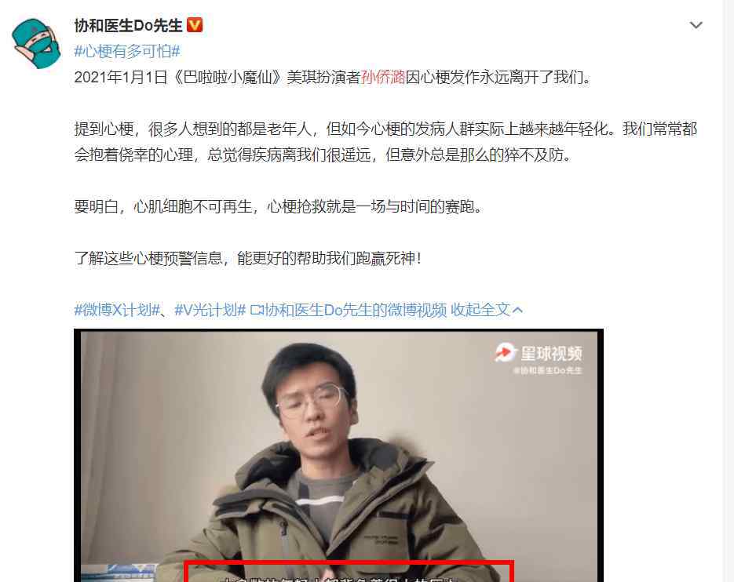
Task: Click the paragraph starting with 提到心梗
Action: pos(385,142)
